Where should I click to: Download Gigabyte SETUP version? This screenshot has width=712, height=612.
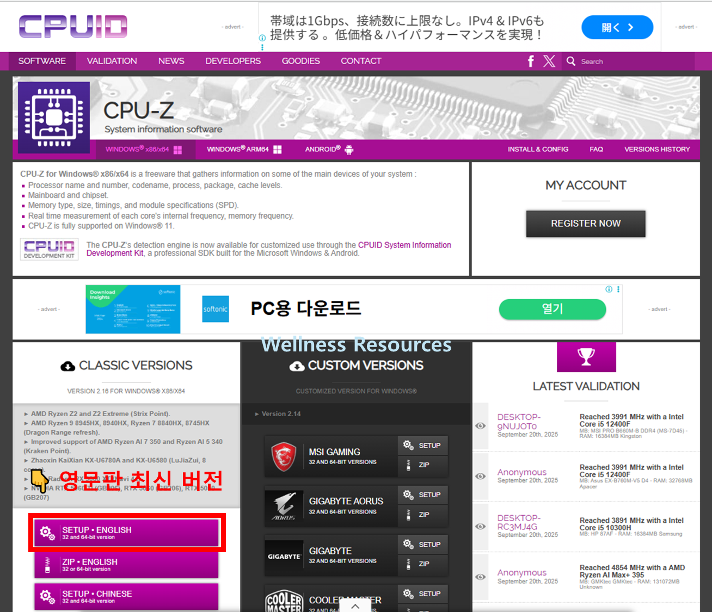pyautogui.click(x=423, y=545)
